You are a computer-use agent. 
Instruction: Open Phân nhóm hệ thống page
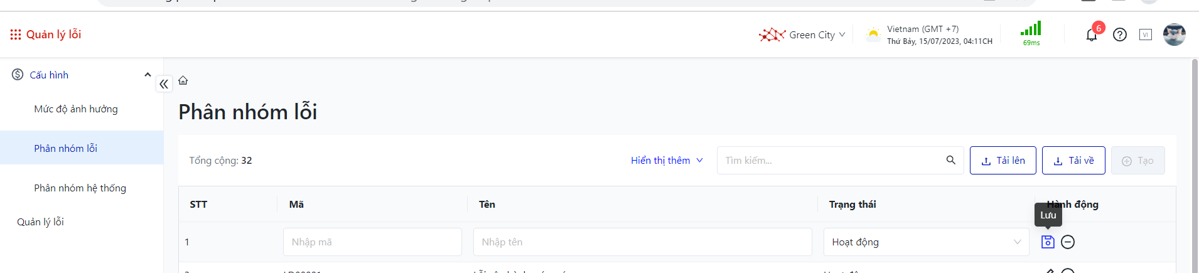point(80,188)
